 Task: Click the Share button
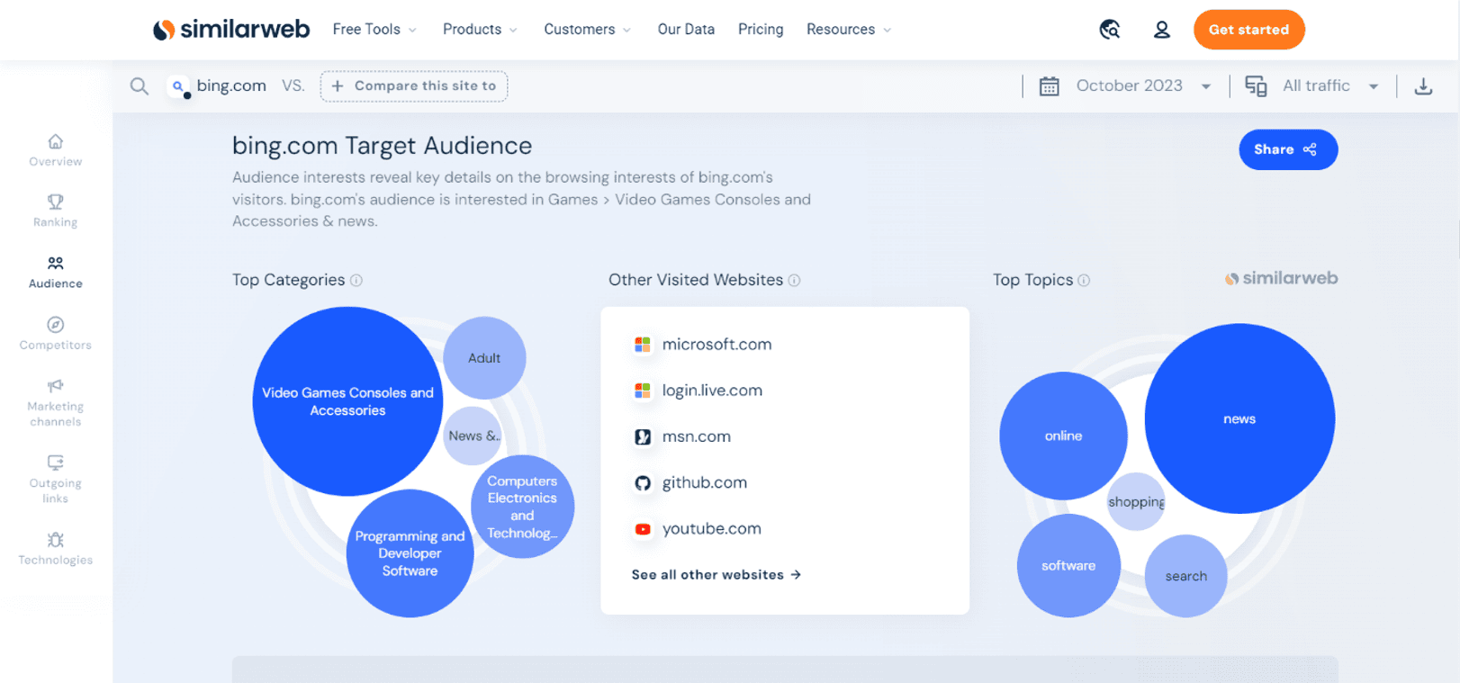coord(1288,149)
